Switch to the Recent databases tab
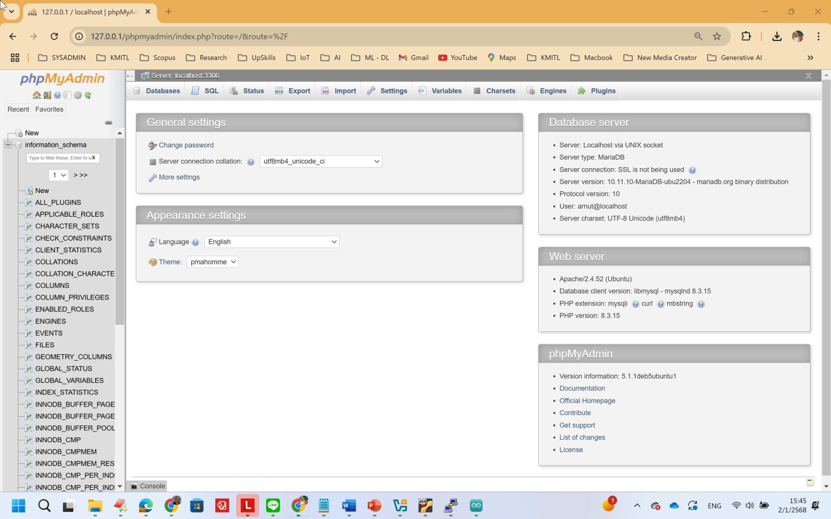 [x=18, y=109]
